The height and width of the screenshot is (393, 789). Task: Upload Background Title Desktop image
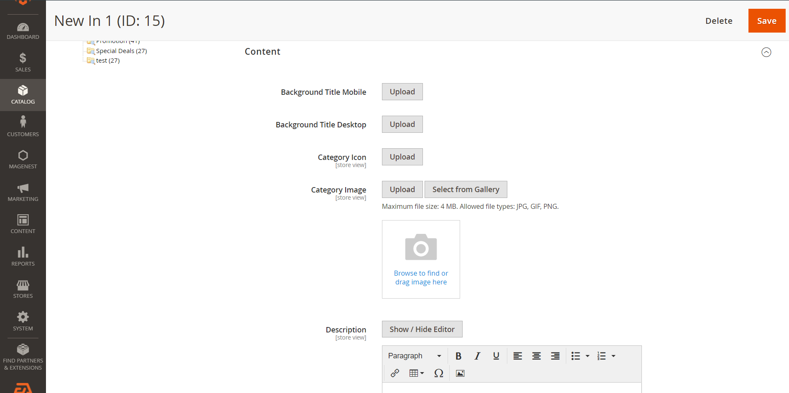coord(402,124)
